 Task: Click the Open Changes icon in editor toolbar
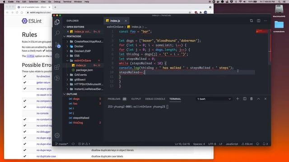click(x=252, y=21)
